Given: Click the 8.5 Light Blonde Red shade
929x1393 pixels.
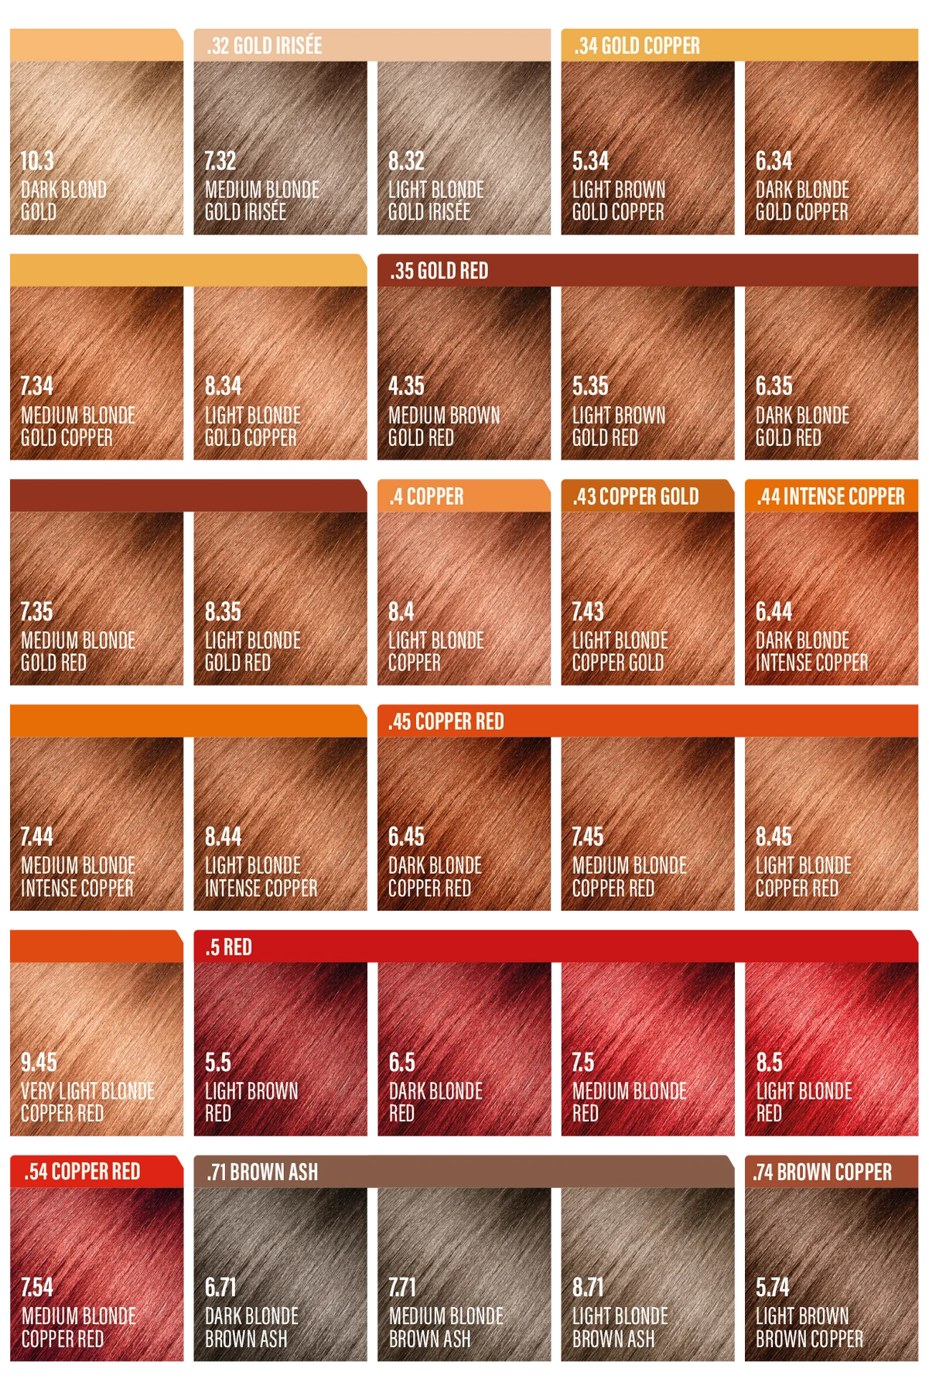Looking at the screenshot, I should [832, 1049].
